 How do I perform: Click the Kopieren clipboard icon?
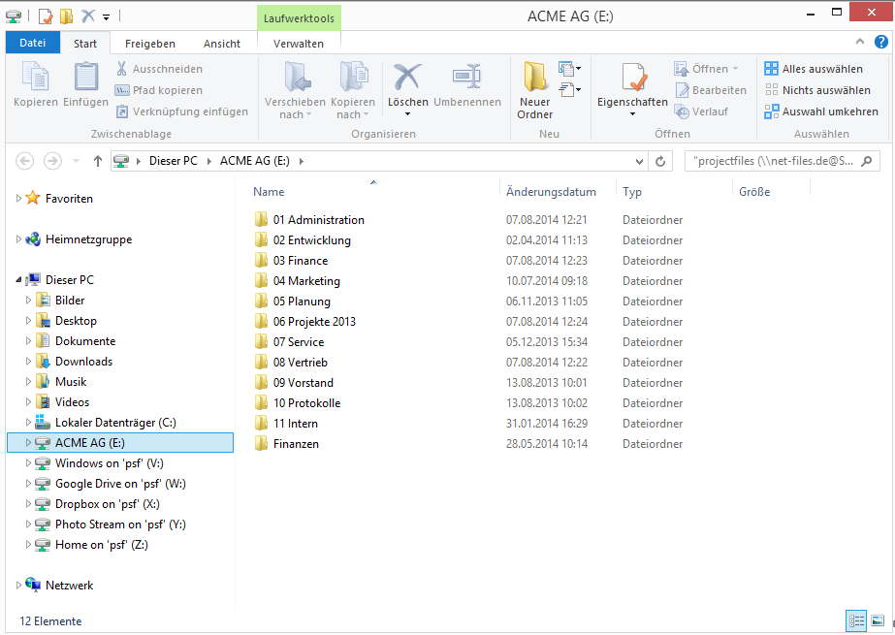point(35,77)
